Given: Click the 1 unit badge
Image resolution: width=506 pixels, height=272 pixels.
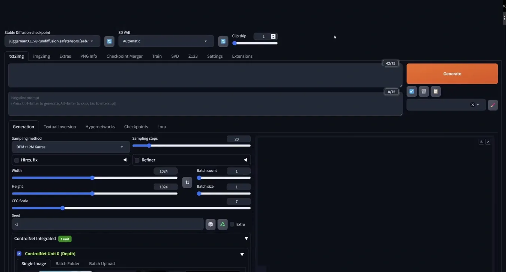Looking at the screenshot, I should pyautogui.click(x=65, y=239).
